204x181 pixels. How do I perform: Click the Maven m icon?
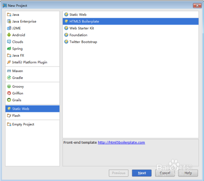(9, 71)
